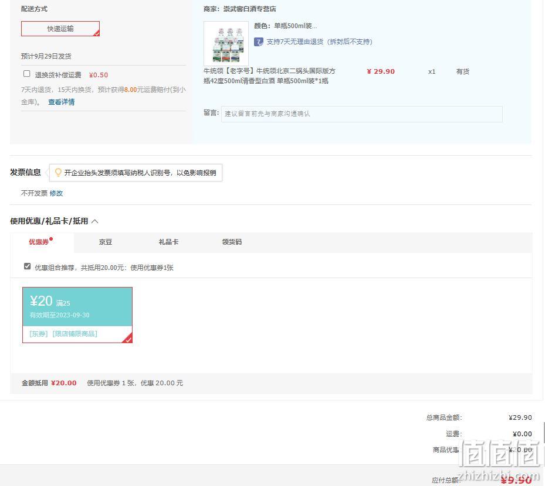Select the ¥20 满25 coupon card

click(x=77, y=315)
